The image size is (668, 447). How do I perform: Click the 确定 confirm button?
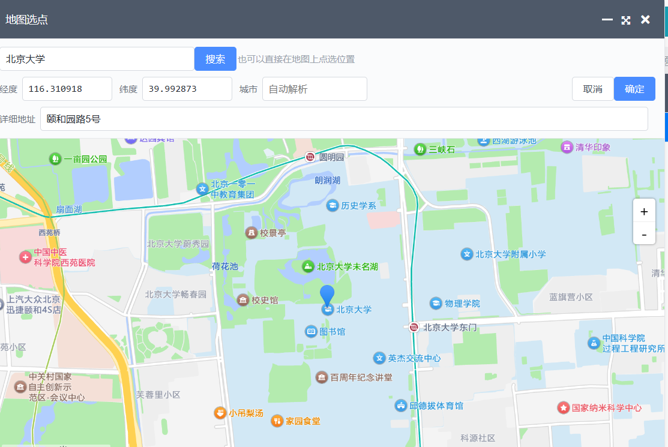pos(634,89)
